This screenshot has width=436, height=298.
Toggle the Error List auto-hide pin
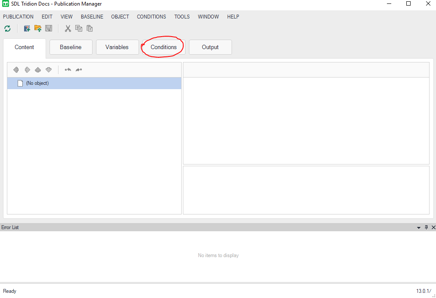coord(427,227)
